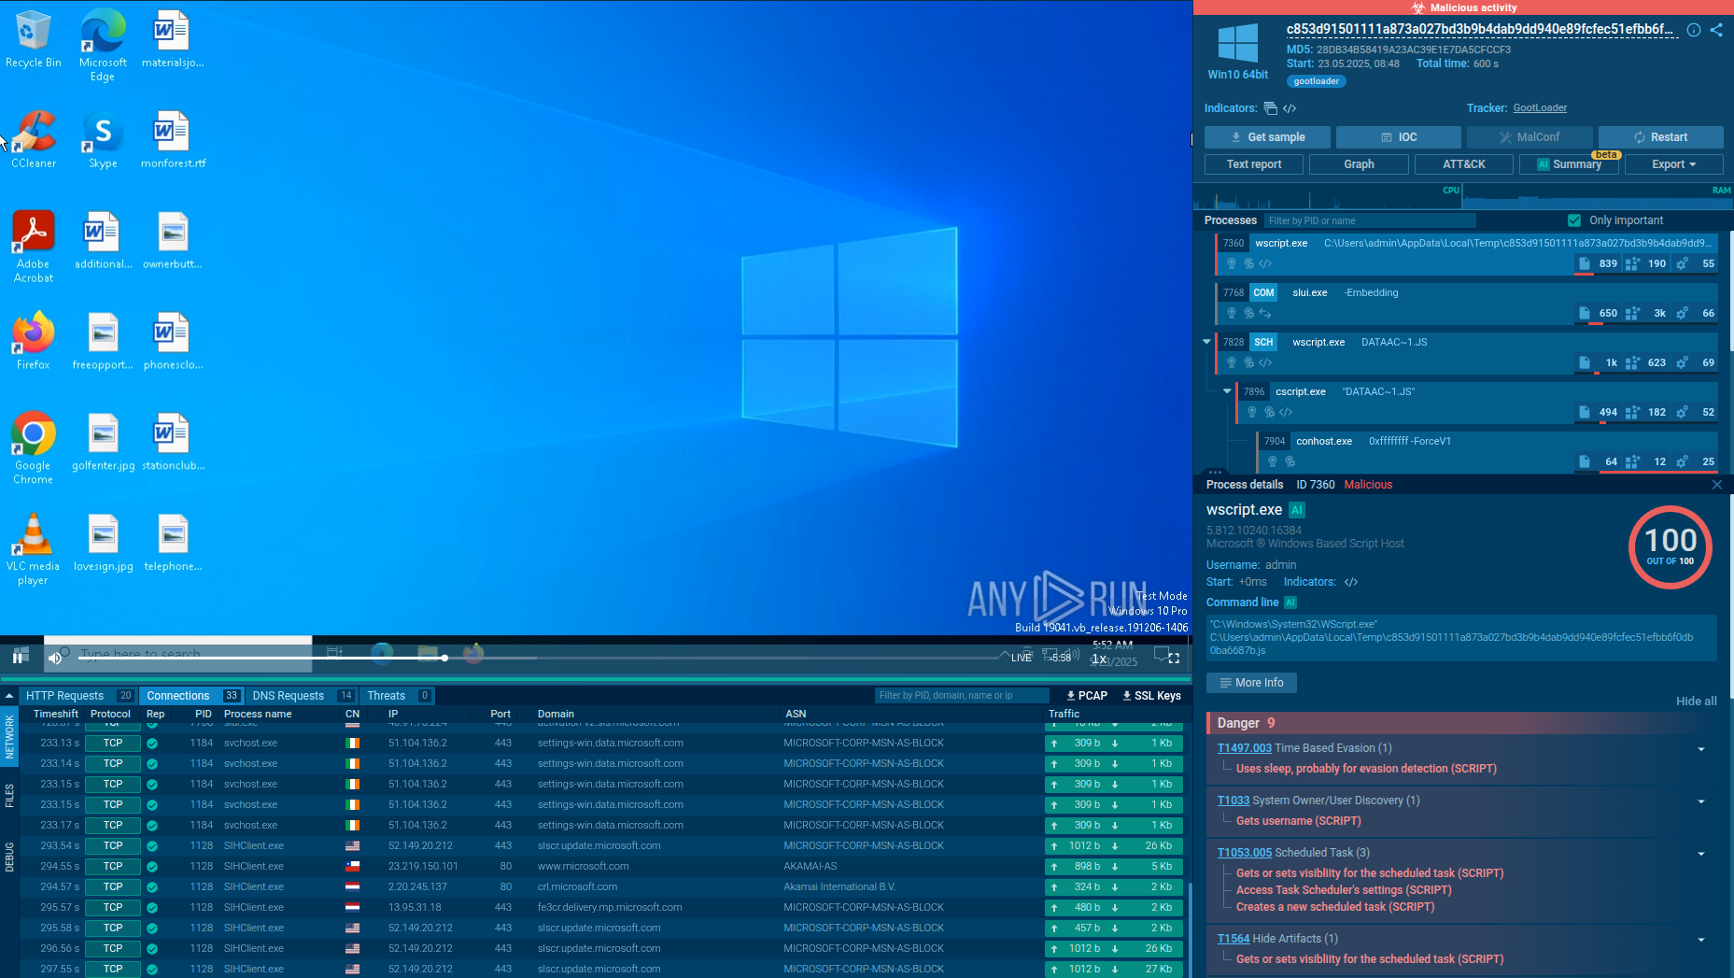The image size is (1734, 978).
Task: Click the share icon next to the hash
Action: click(1716, 30)
